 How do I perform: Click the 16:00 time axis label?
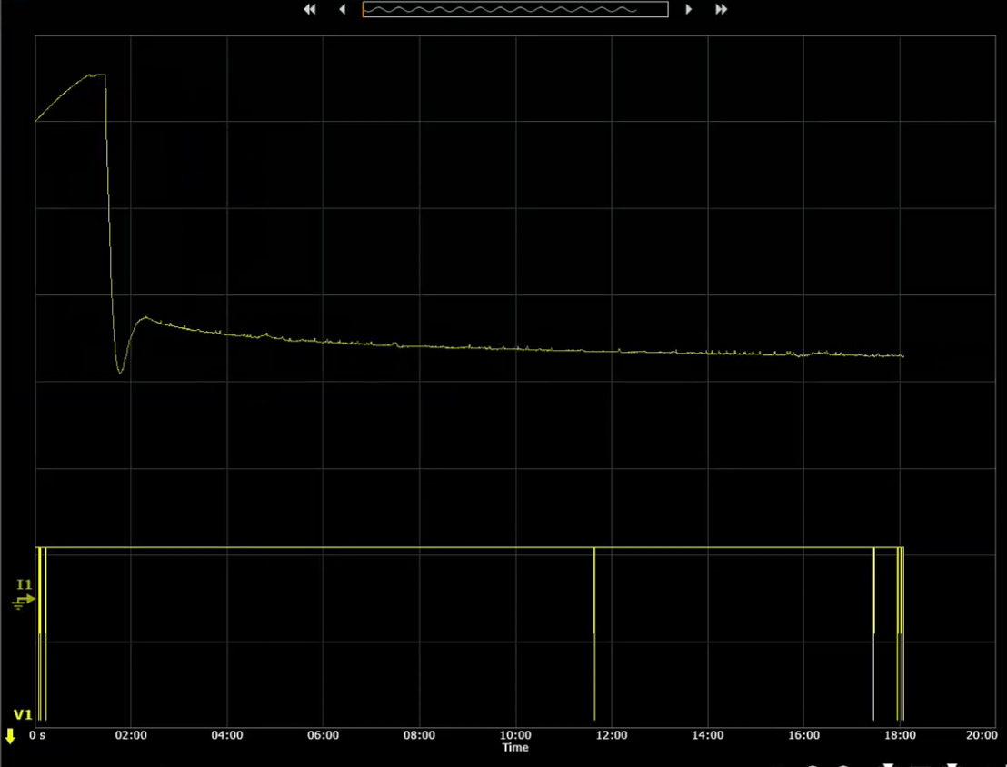pos(804,735)
